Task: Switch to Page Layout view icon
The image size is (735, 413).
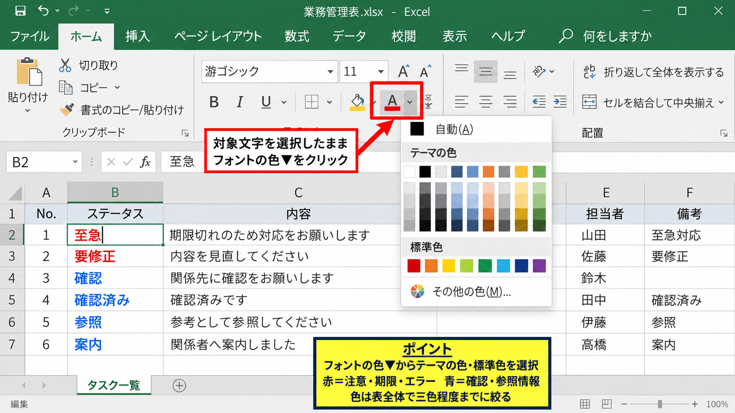Action: coord(607,404)
